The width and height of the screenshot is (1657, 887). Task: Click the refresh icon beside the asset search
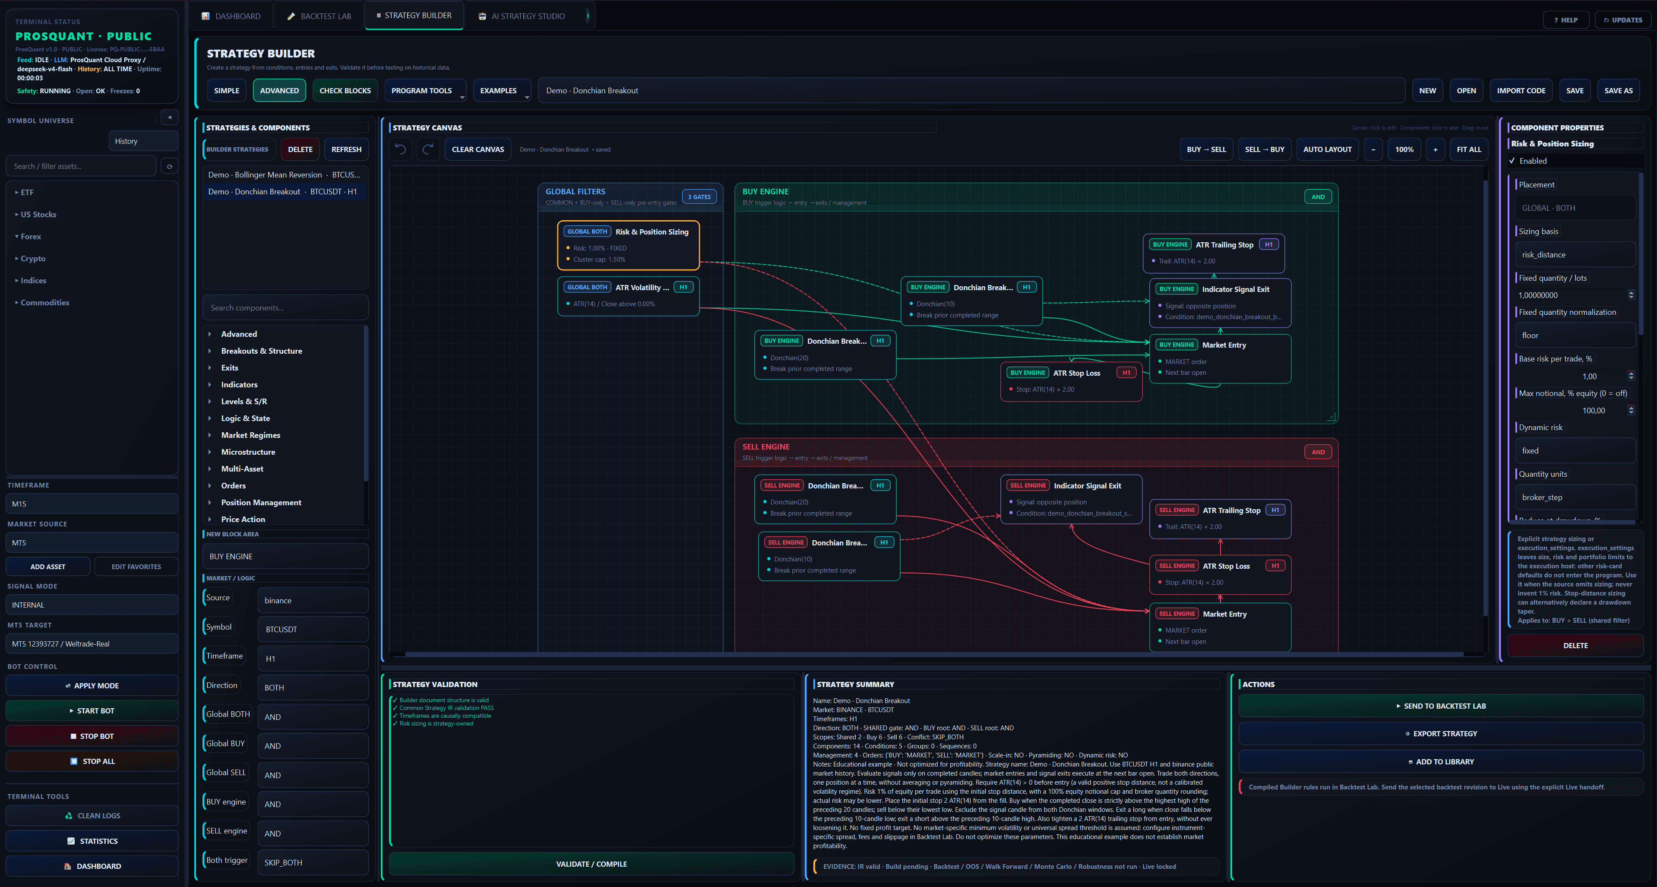point(169,166)
